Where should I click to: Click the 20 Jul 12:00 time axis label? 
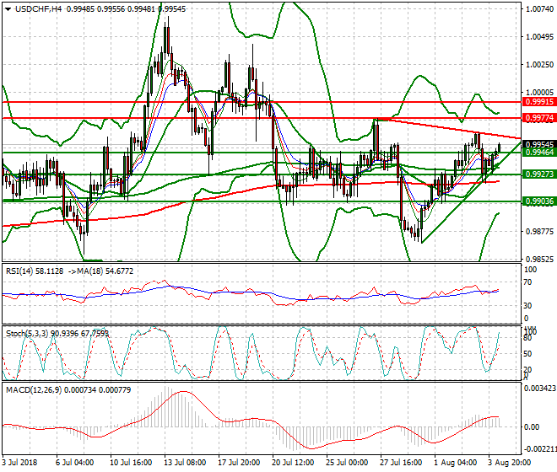pyautogui.click(x=294, y=464)
